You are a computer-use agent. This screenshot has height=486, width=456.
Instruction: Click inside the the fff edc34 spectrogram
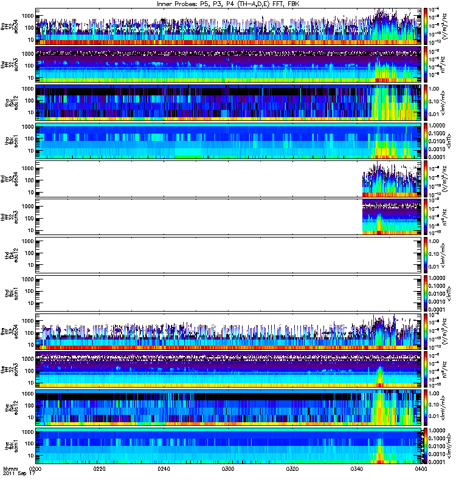click(x=229, y=332)
